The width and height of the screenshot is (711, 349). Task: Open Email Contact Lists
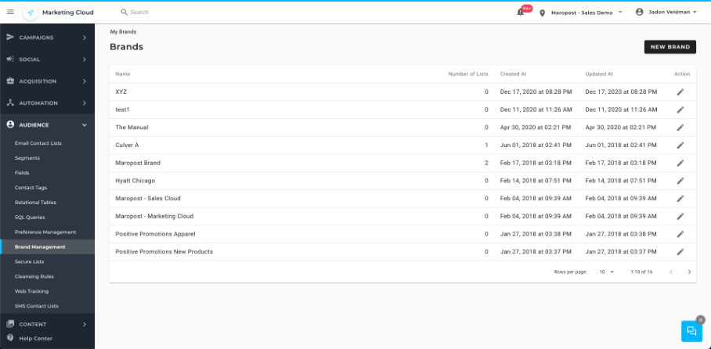pyautogui.click(x=38, y=143)
